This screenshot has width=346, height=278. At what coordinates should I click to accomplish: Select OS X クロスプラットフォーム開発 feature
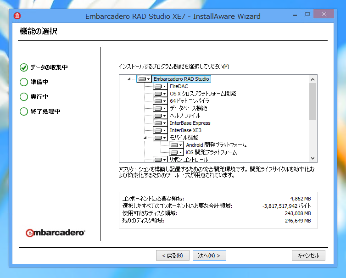tap(203, 94)
